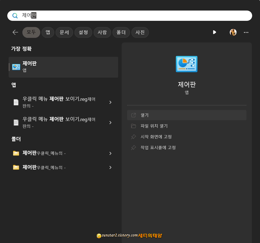Open the first 우클릭 메뉴 제어판 보이기.reg result
Screen dimensions: 260x243
(63, 102)
